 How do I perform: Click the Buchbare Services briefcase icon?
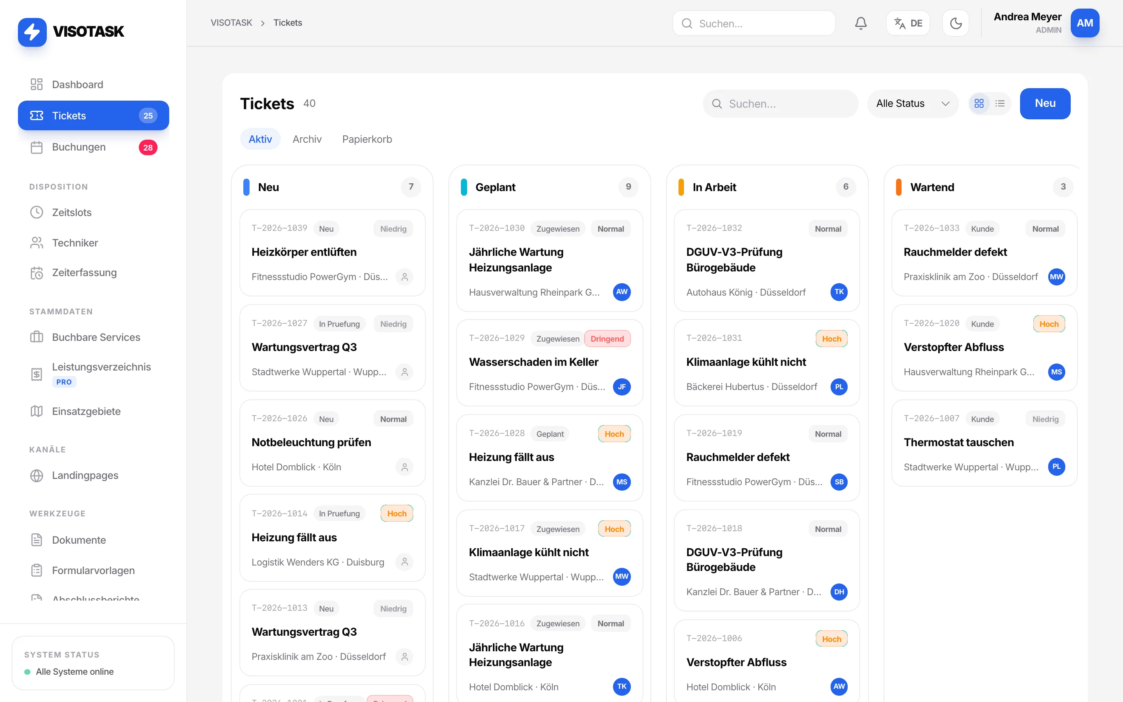pyautogui.click(x=37, y=337)
